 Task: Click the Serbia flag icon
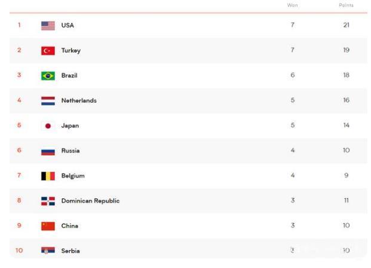pos(48,251)
